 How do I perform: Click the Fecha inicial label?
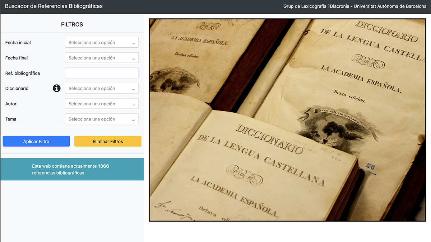coord(18,43)
